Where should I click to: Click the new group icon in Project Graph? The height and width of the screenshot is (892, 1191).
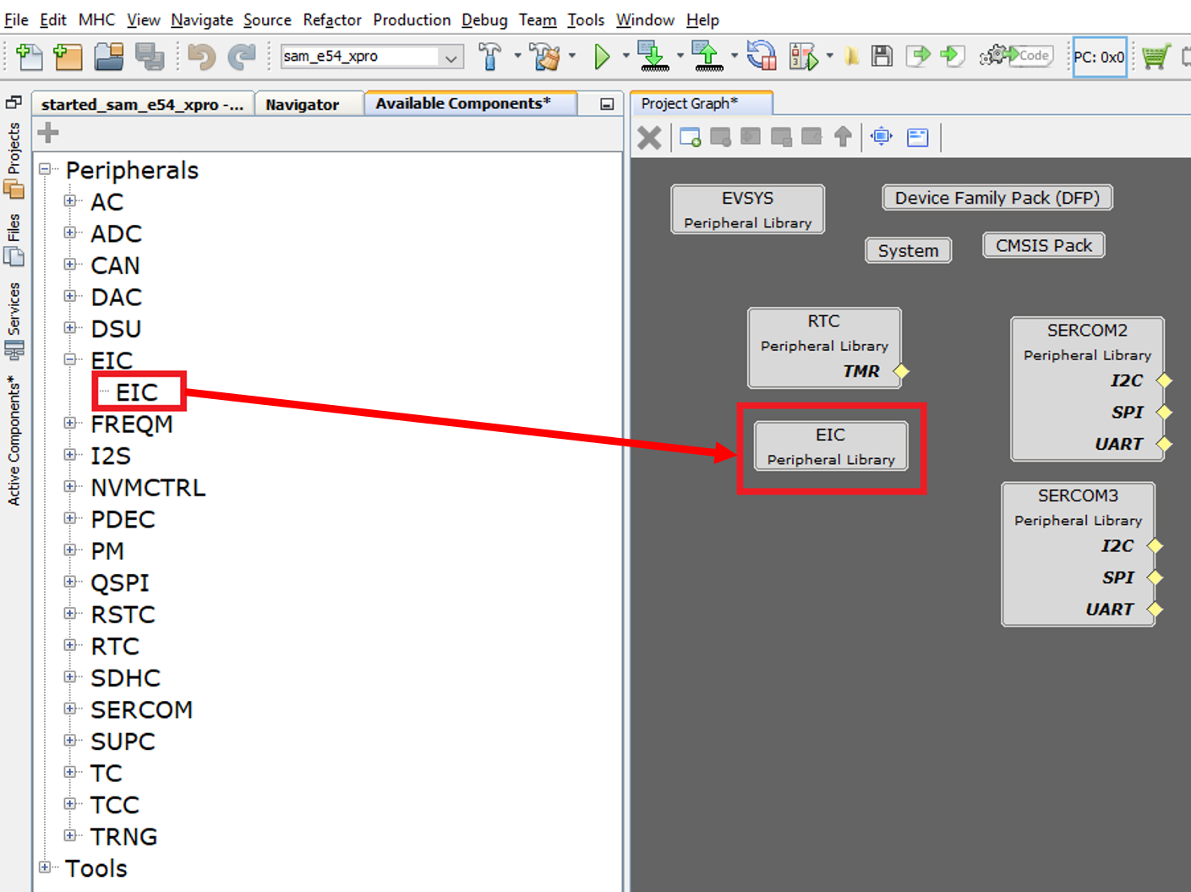690,137
